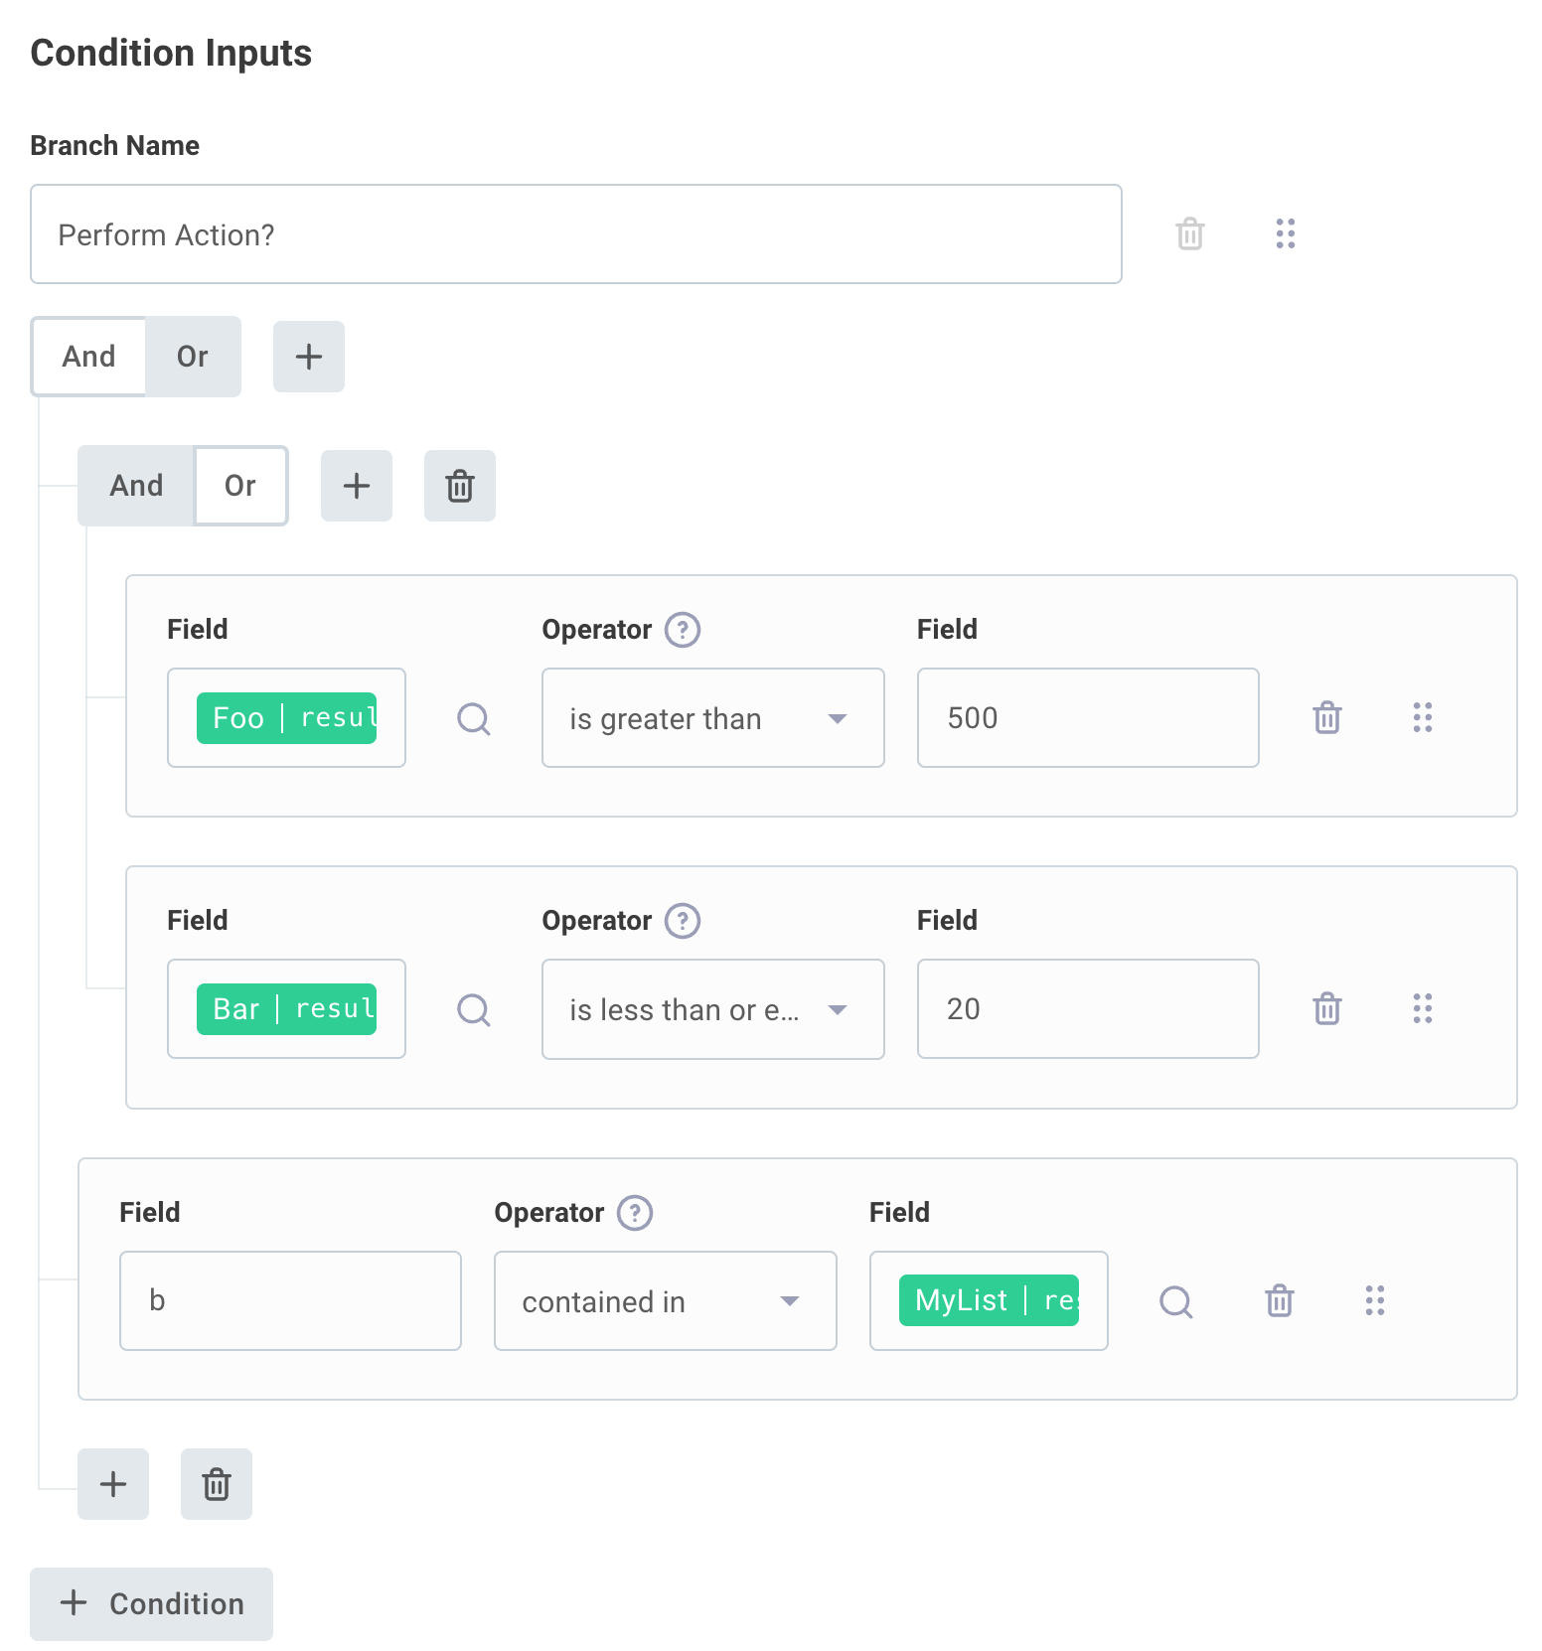
Task: Click the + Condition button
Action: (151, 1604)
